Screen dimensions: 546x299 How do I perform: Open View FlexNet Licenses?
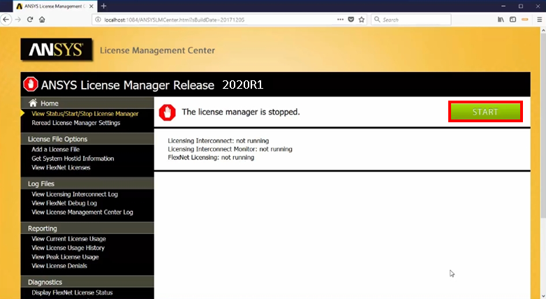tap(61, 167)
